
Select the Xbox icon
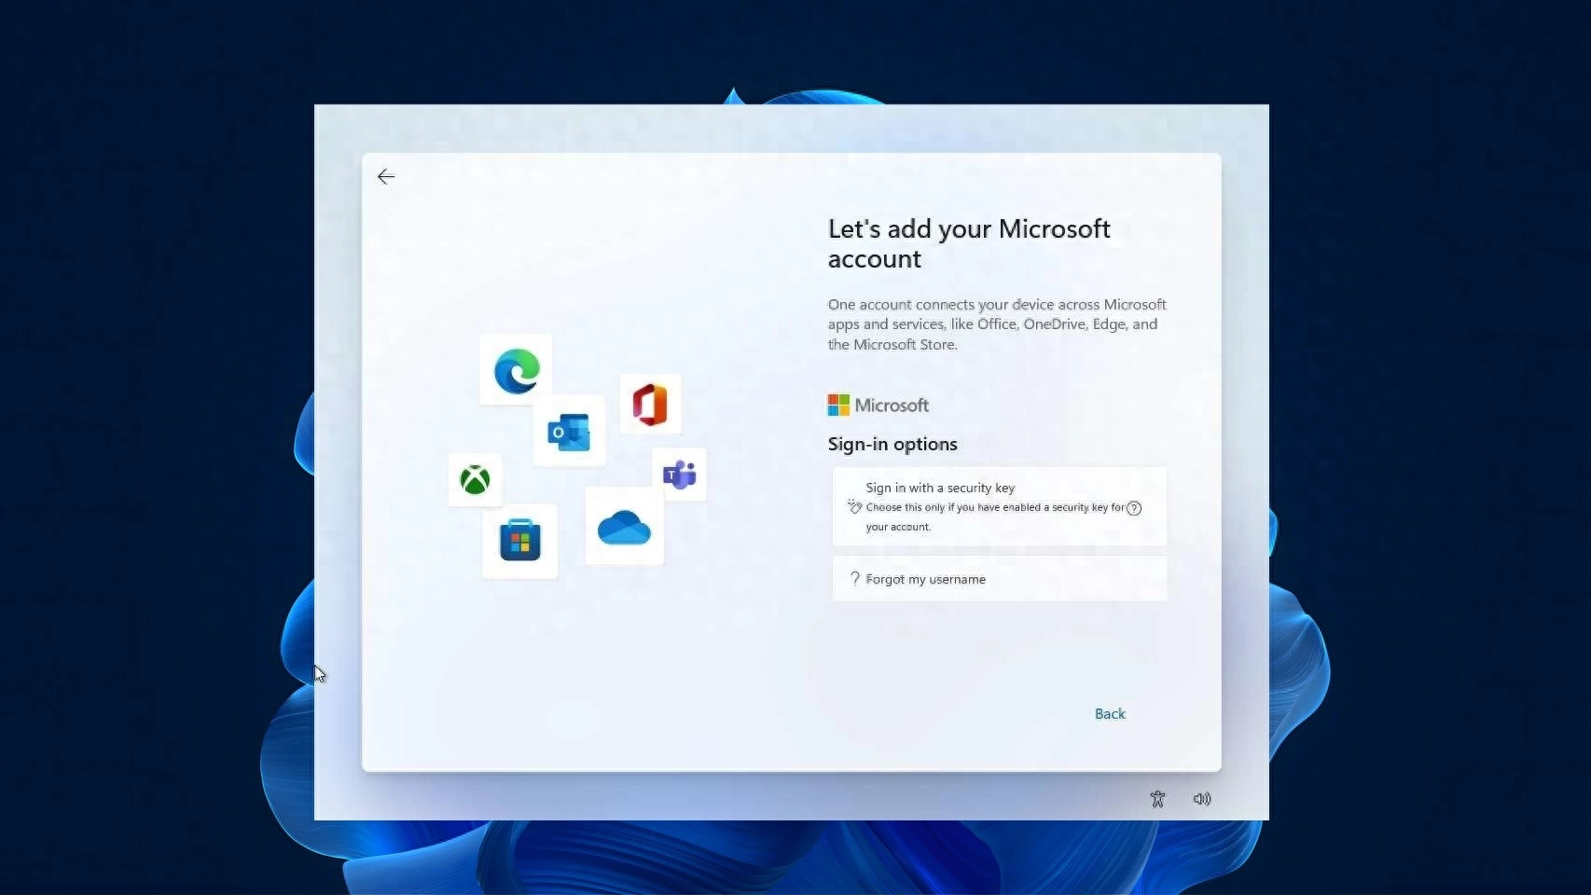[474, 480]
